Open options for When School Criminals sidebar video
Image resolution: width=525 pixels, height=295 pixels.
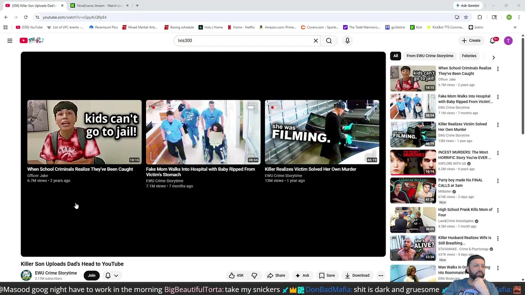[498, 69]
